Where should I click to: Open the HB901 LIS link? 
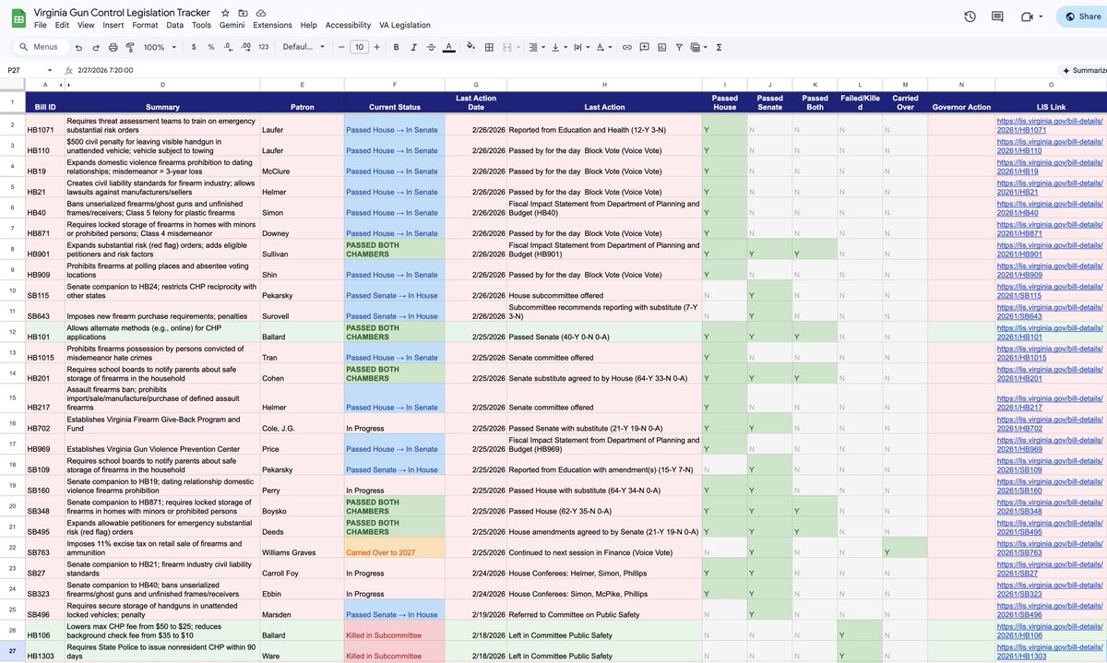point(1050,250)
